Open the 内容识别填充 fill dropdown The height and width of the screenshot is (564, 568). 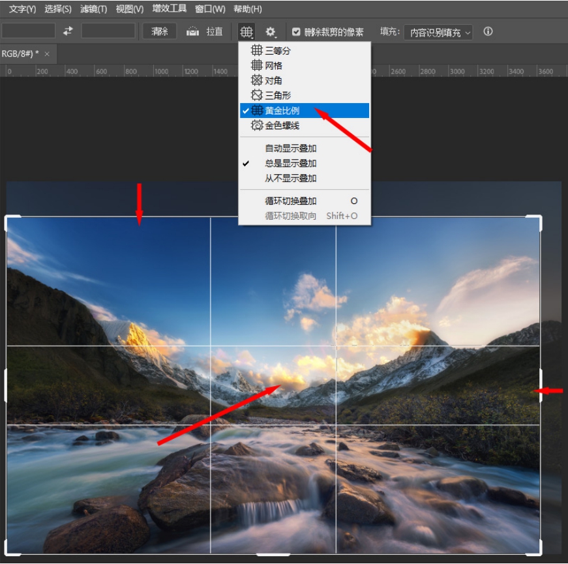(438, 32)
